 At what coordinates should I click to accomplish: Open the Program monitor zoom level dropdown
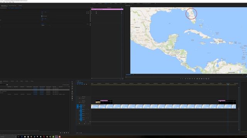(134, 74)
